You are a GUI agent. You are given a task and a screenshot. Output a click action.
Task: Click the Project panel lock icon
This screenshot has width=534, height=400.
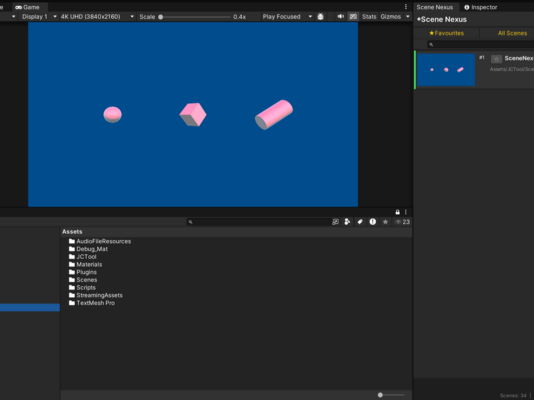[397, 212]
